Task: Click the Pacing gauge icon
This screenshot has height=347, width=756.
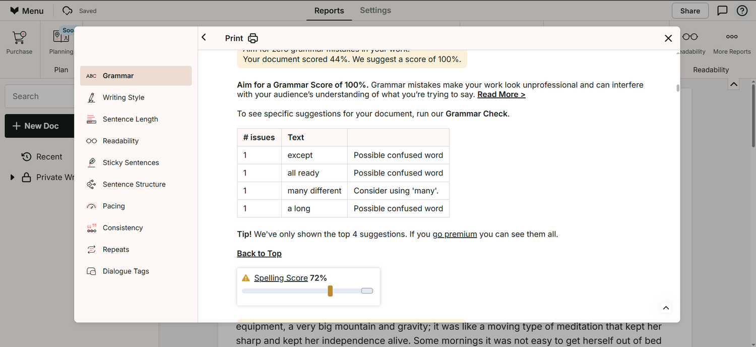Action: 91,206
